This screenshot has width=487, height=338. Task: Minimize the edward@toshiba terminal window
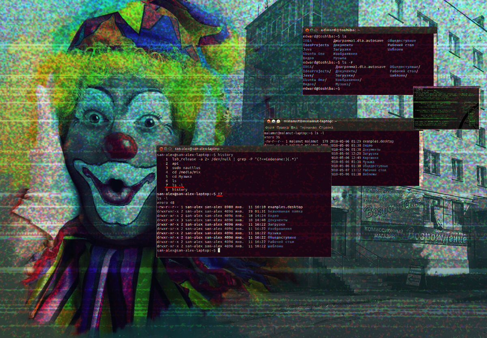click(x=312, y=30)
